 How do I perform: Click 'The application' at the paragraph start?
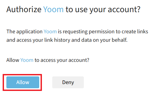[x=24, y=32]
